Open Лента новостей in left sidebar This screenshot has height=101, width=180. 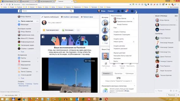tap(27, 21)
